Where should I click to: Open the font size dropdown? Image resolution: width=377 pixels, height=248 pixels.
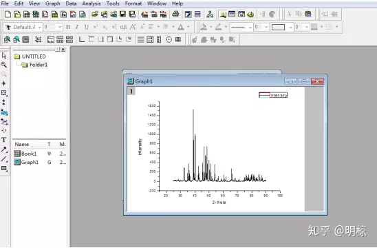point(60,27)
